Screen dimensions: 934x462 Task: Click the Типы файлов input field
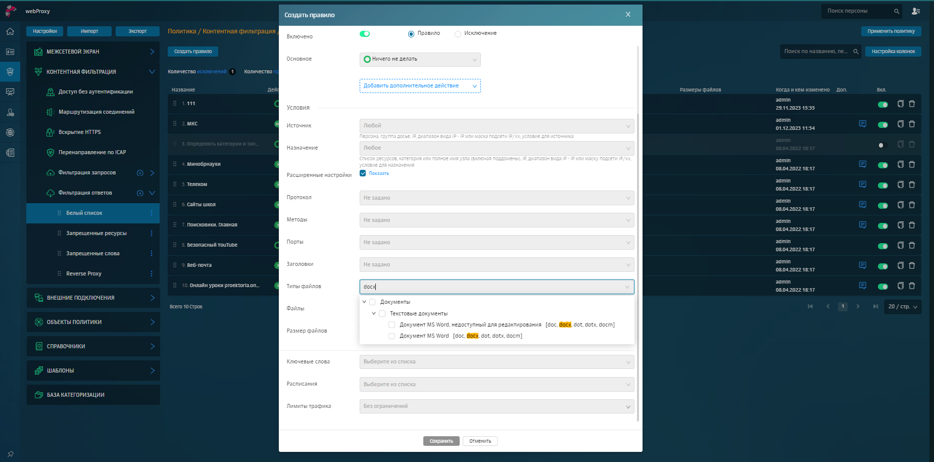tap(497, 287)
